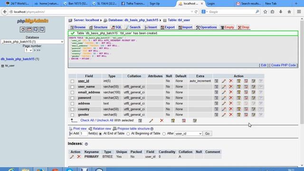304x171 pixels.
Task: Switch to the Operations tab
Action: (206, 28)
